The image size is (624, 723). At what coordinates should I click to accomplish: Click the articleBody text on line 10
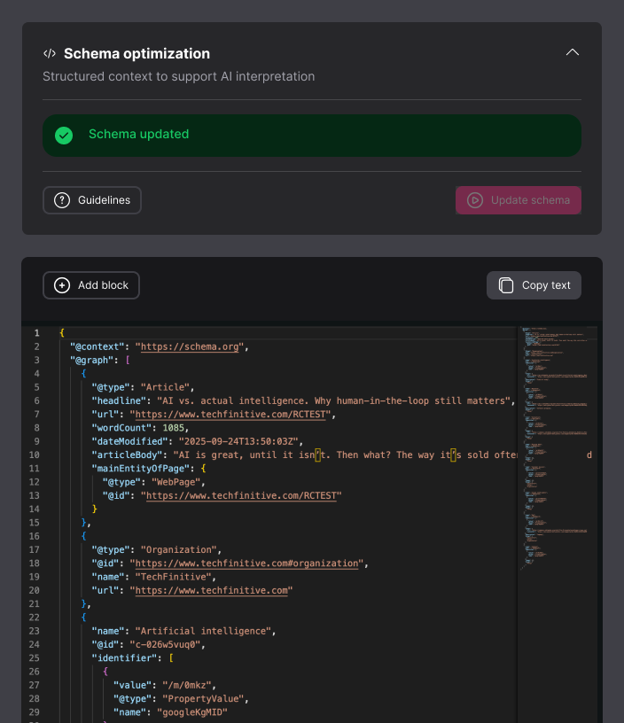coord(346,455)
